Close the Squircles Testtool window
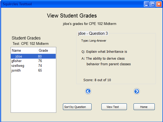This screenshot has width=163, height=122. tap(159, 4)
